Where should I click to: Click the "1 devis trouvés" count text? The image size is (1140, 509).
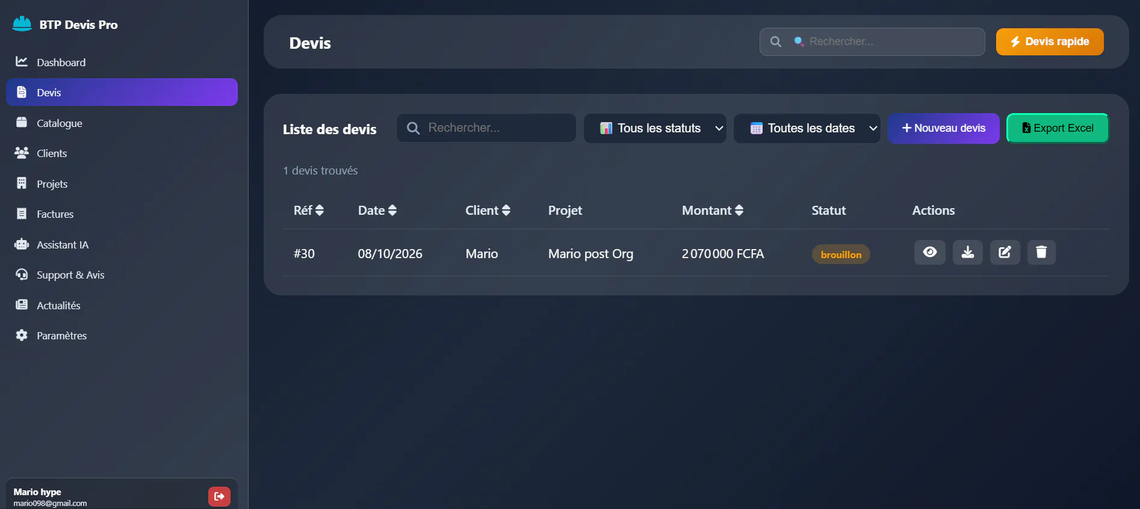point(320,170)
